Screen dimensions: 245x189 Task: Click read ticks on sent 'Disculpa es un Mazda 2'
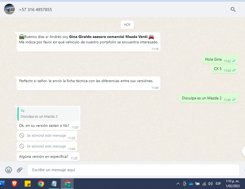(234, 100)
